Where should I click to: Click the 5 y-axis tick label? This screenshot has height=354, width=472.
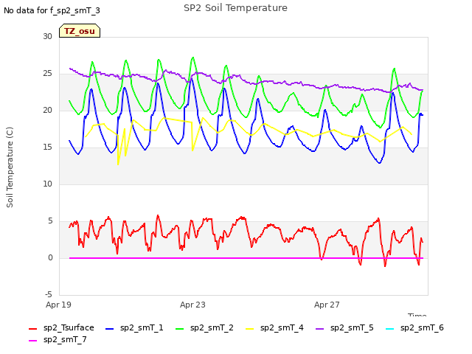[50, 221]
